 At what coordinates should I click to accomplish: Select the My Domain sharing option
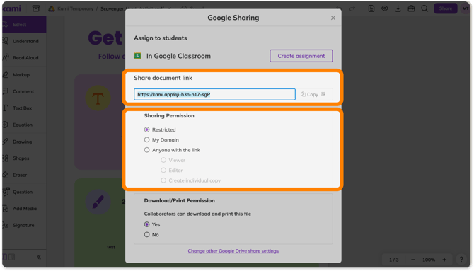(x=147, y=139)
